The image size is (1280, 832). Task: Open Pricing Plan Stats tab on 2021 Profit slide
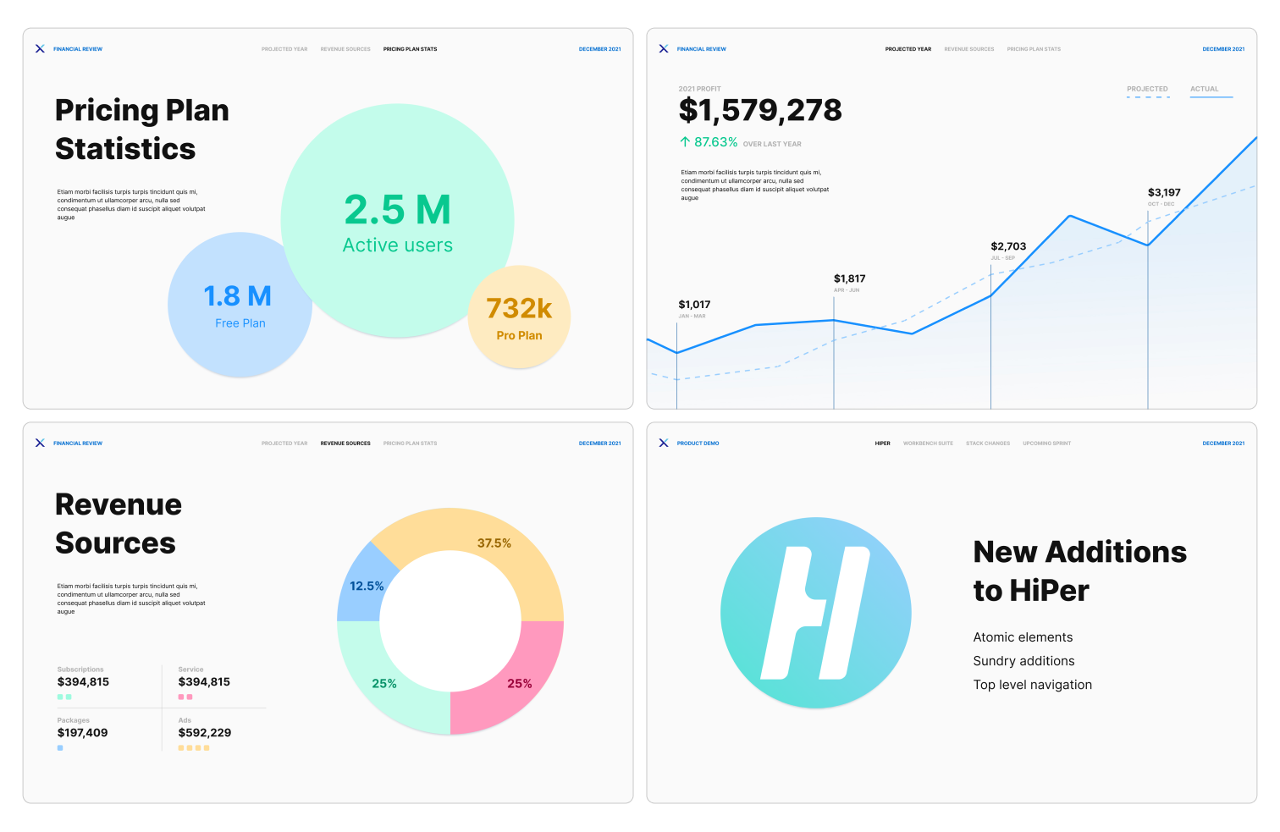coord(1034,49)
